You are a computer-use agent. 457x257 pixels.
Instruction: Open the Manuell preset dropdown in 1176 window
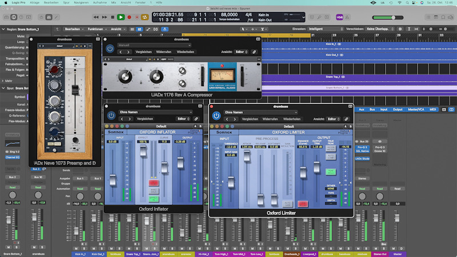coord(154,45)
